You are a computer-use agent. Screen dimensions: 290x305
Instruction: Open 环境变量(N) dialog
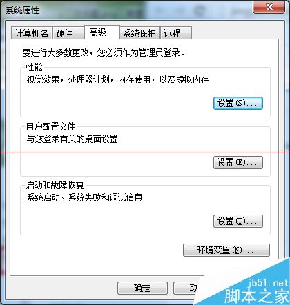click(x=226, y=250)
